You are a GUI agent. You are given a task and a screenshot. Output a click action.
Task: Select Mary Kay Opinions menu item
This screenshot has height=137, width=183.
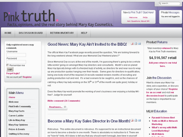(x=18, y=125)
